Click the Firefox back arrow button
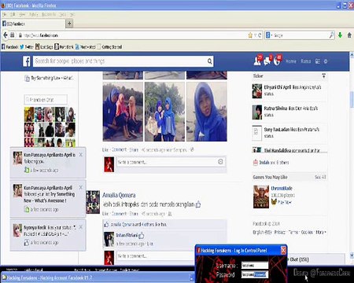Image resolution: width=354 pixels, height=283 pixels. [x=6, y=35]
